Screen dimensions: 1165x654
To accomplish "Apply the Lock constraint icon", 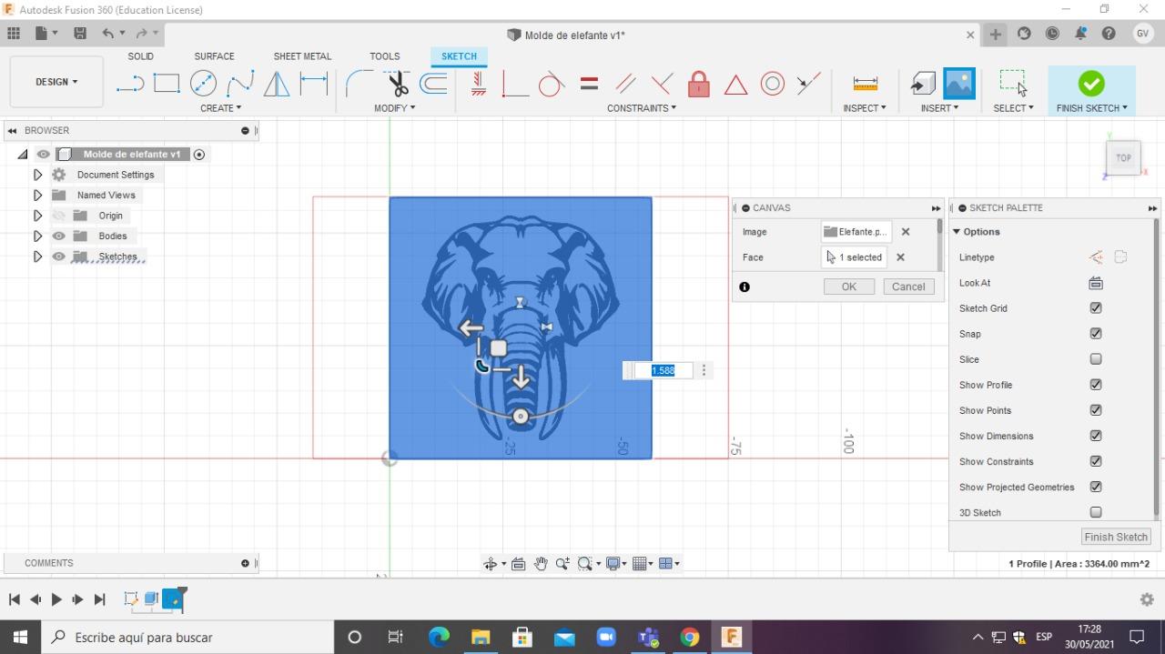I will 698,84.
